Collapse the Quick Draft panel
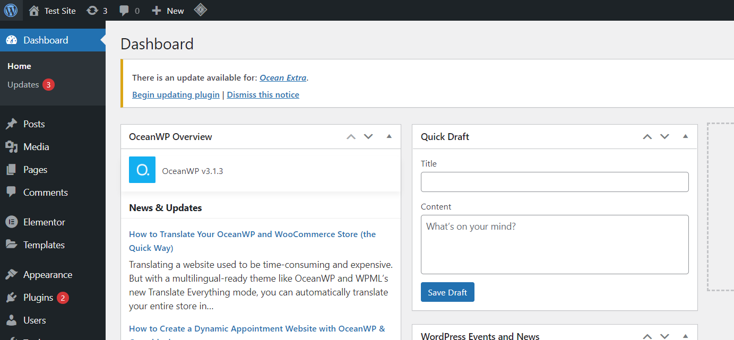 pyautogui.click(x=685, y=136)
